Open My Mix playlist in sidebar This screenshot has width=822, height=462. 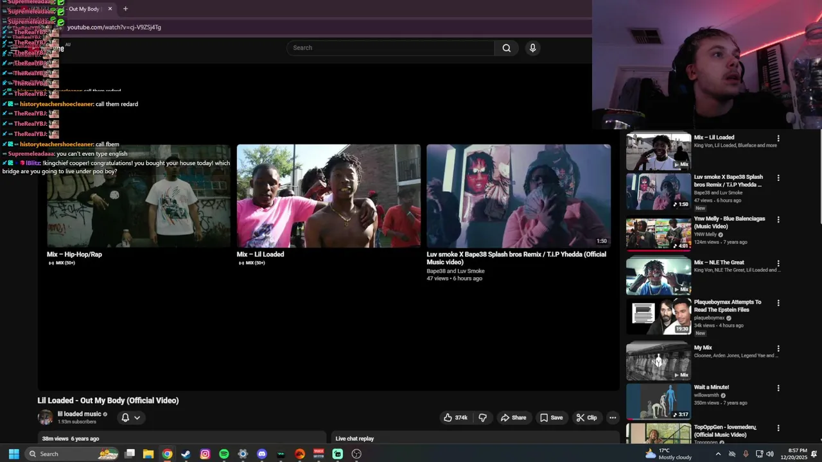[x=658, y=360]
